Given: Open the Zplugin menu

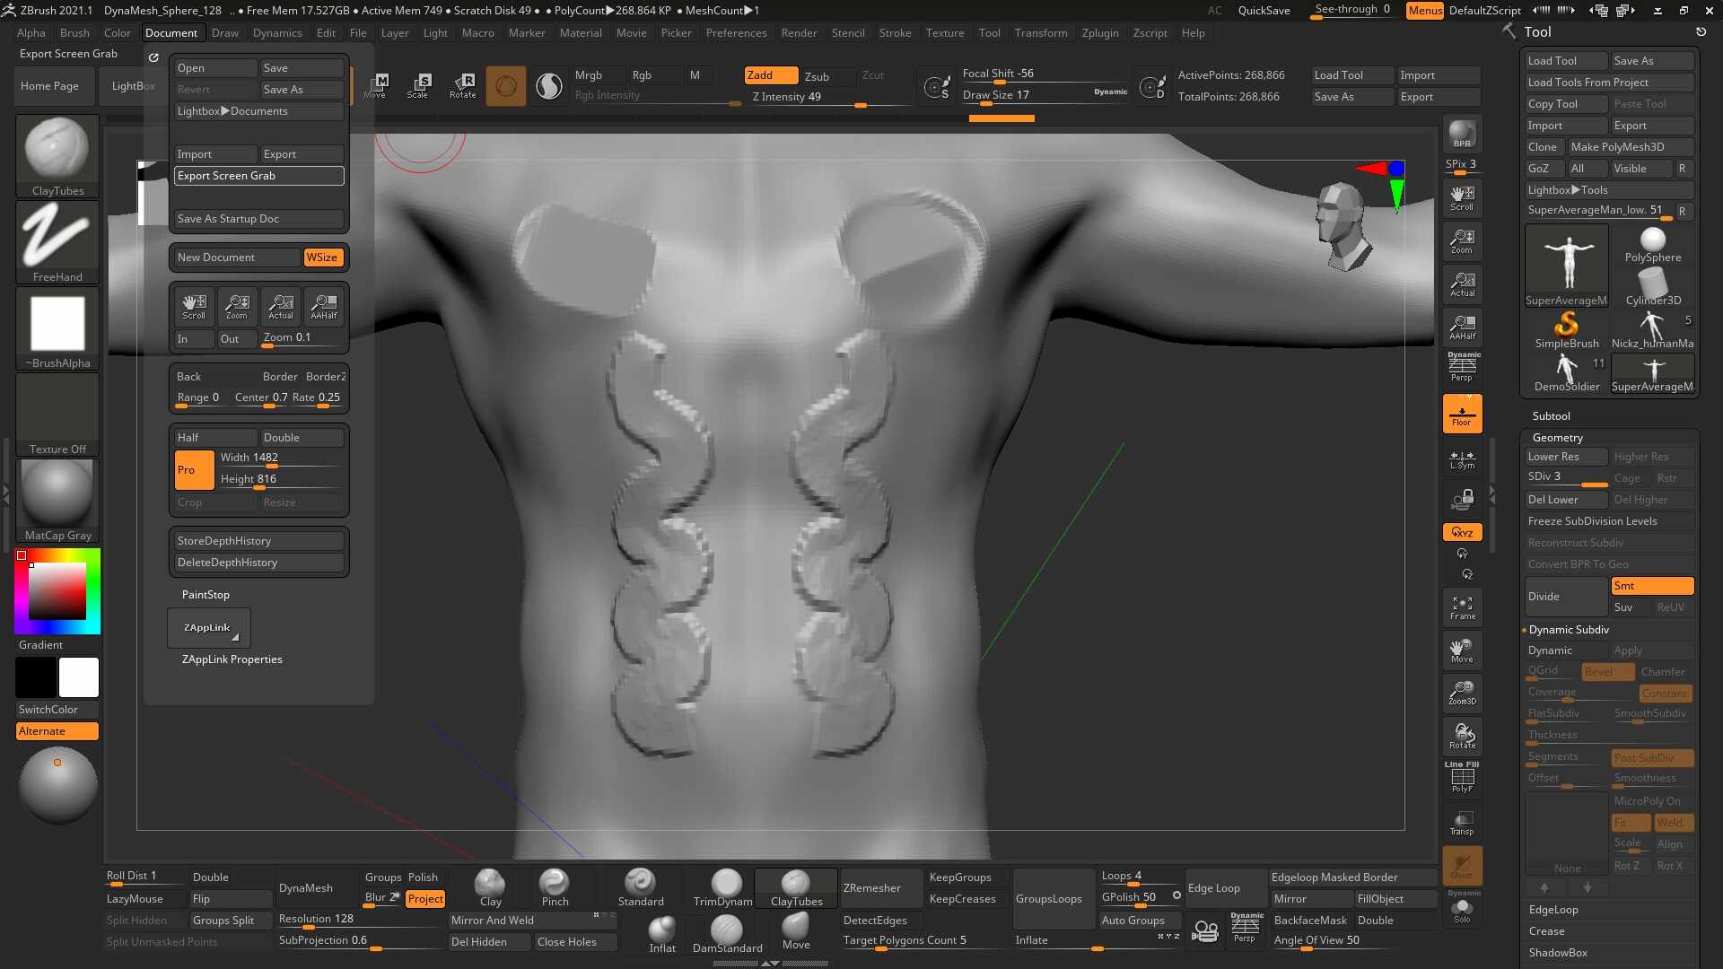Looking at the screenshot, I should pyautogui.click(x=1099, y=33).
